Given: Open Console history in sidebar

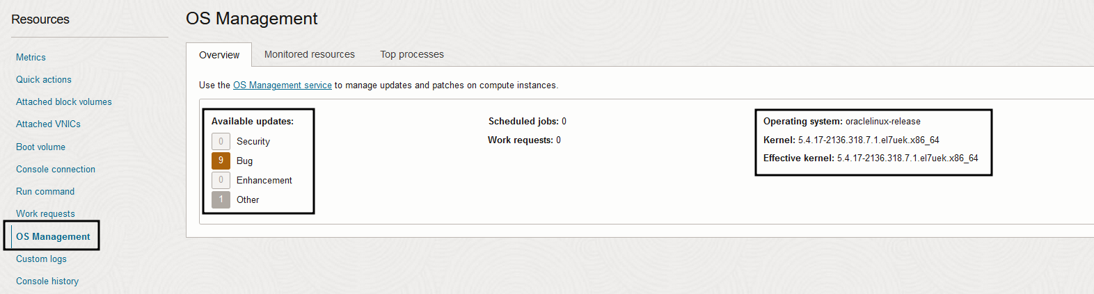Looking at the screenshot, I should [47, 281].
